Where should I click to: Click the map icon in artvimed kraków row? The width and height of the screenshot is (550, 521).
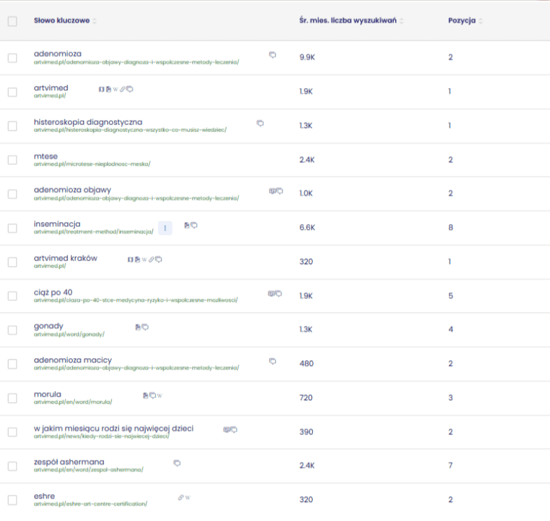click(x=130, y=259)
